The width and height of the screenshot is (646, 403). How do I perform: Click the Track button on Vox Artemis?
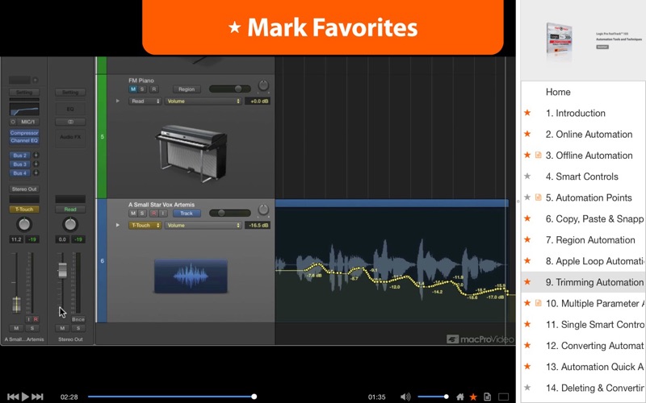tap(187, 213)
